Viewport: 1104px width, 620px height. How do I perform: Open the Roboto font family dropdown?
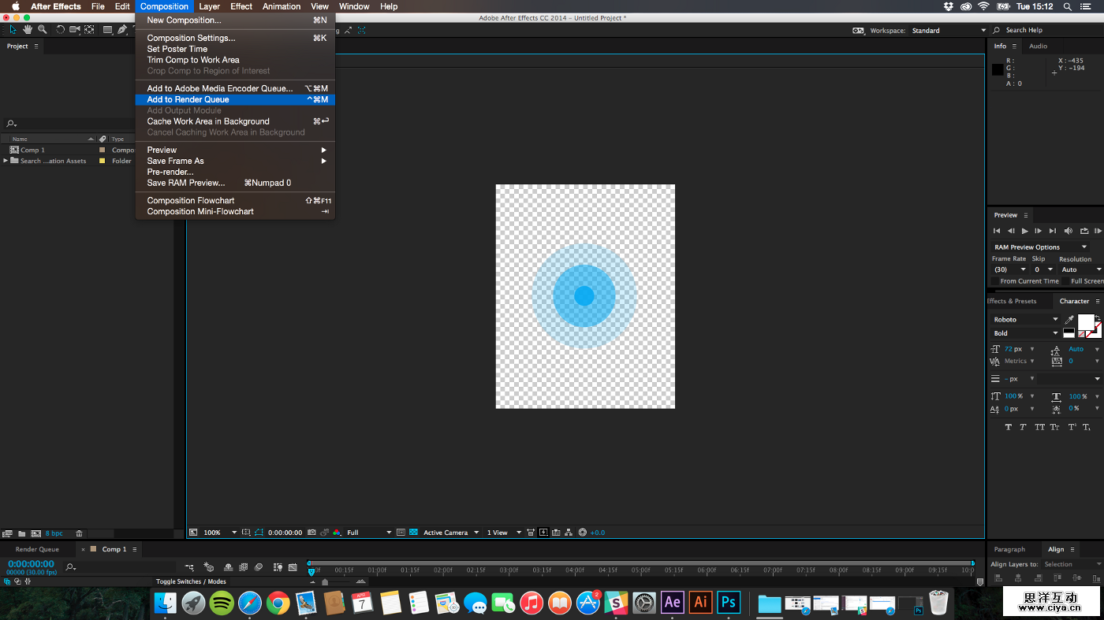pyautogui.click(x=1025, y=319)
